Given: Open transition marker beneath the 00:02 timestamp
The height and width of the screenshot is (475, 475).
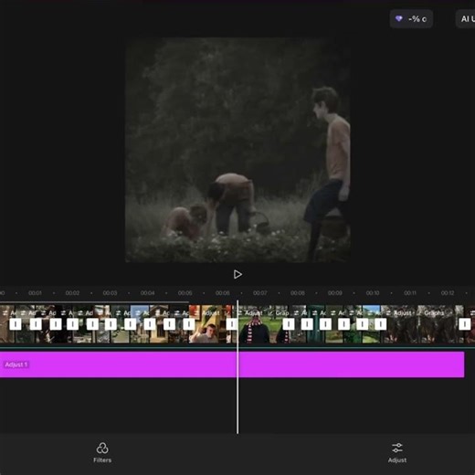Looking at the screenshot, I should tap(73, 324).
